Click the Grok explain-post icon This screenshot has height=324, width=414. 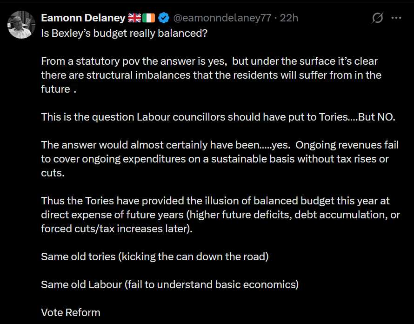pos(377,18)
